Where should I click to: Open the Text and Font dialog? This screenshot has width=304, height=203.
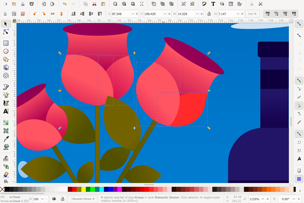point(213,4)
